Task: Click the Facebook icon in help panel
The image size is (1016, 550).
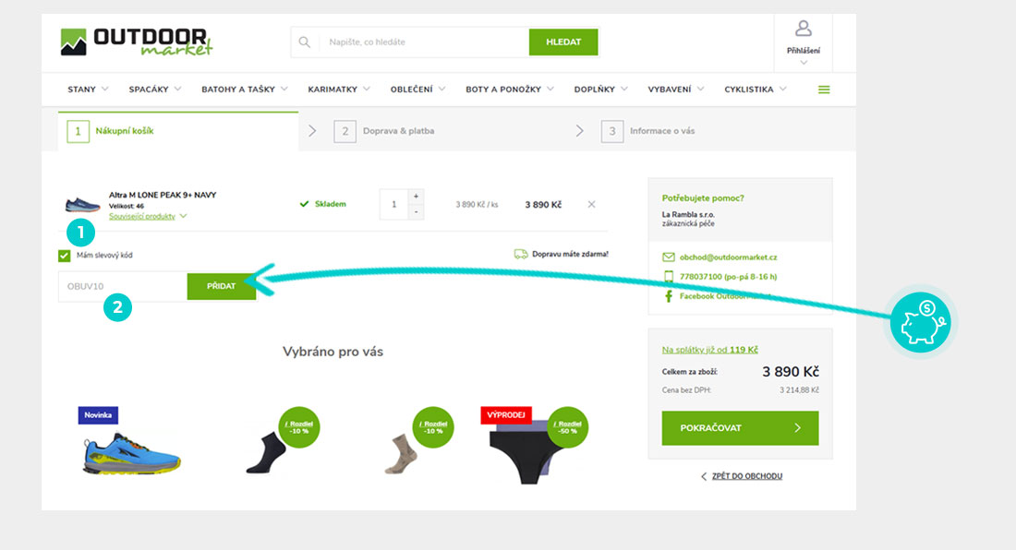Action: click(668, 296)
